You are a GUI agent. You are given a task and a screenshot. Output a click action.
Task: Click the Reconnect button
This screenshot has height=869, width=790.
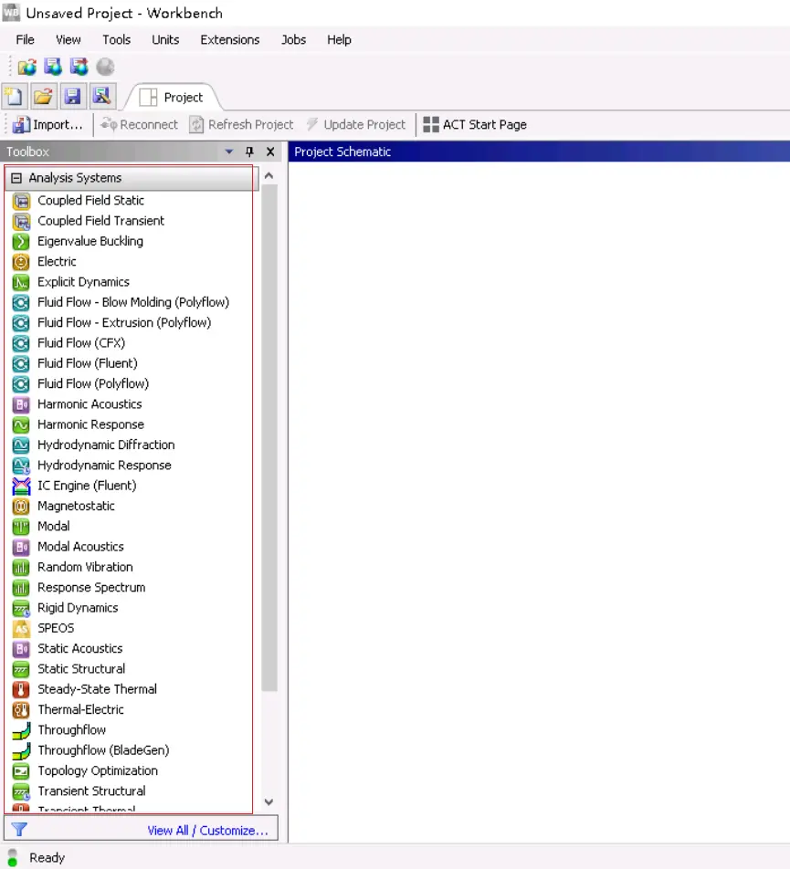coord(139,125)
